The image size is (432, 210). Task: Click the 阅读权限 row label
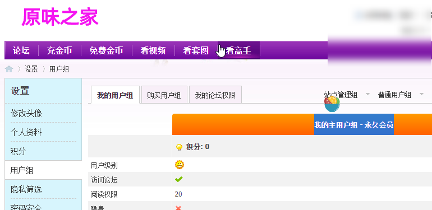(104, 194)
